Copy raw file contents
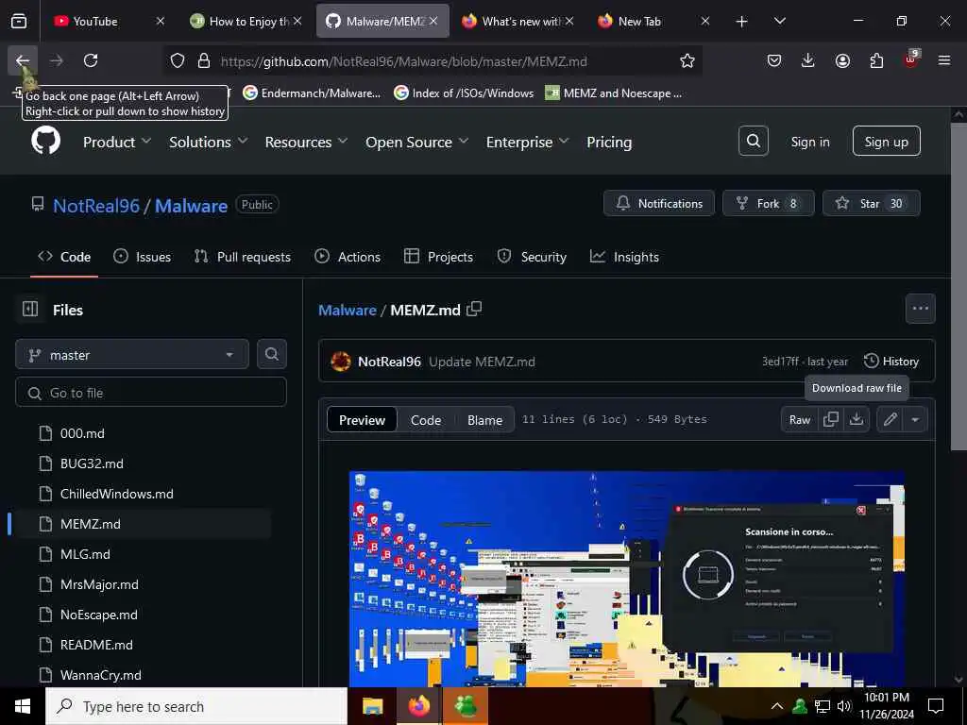 pyautogui.click(x=831, y=419)
